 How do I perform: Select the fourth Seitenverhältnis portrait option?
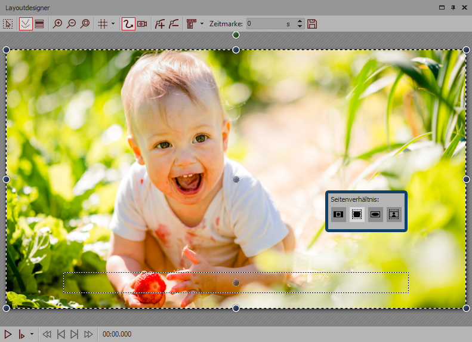(x=394, y=214)
